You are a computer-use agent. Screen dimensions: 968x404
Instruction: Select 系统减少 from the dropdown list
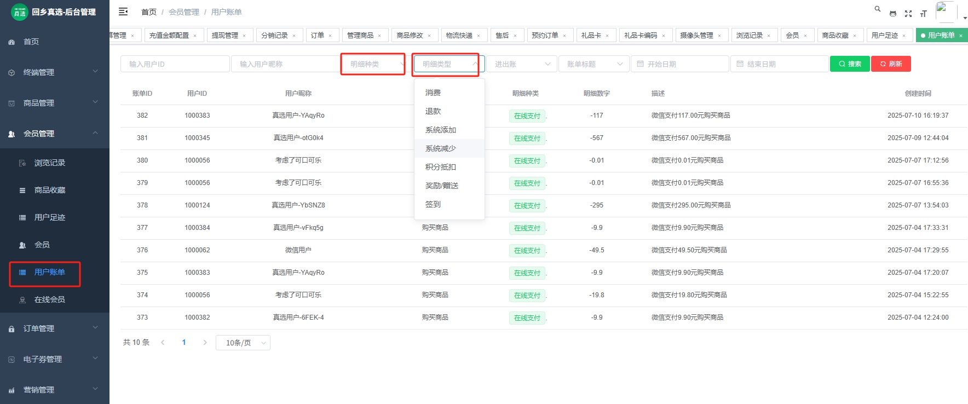tap(441, 148)
